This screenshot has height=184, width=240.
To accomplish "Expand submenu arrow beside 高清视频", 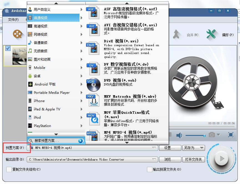I will click(82, 26).
